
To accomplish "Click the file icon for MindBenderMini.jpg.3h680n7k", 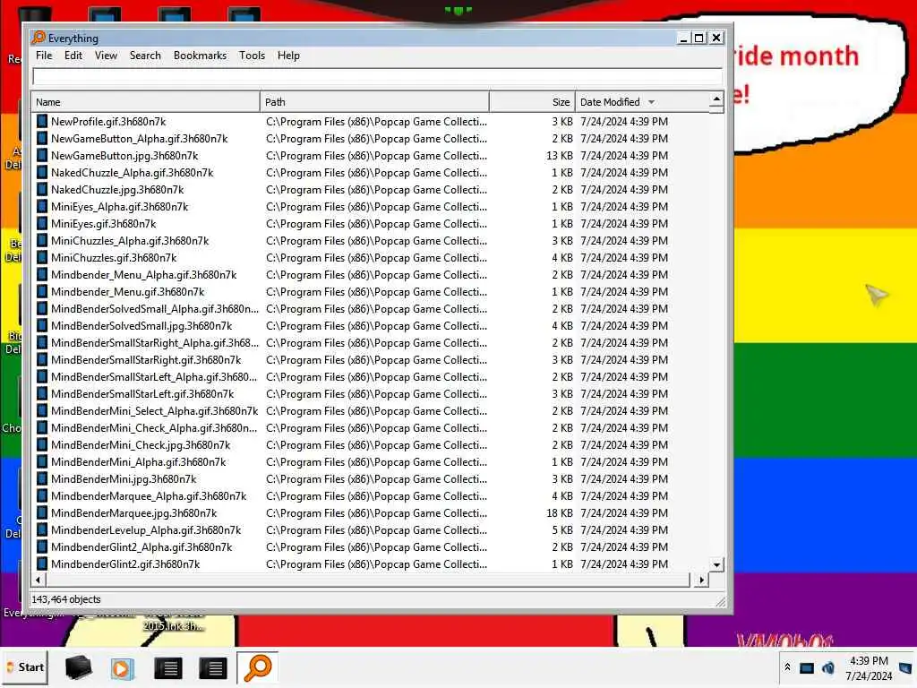I will coord(42,478).
